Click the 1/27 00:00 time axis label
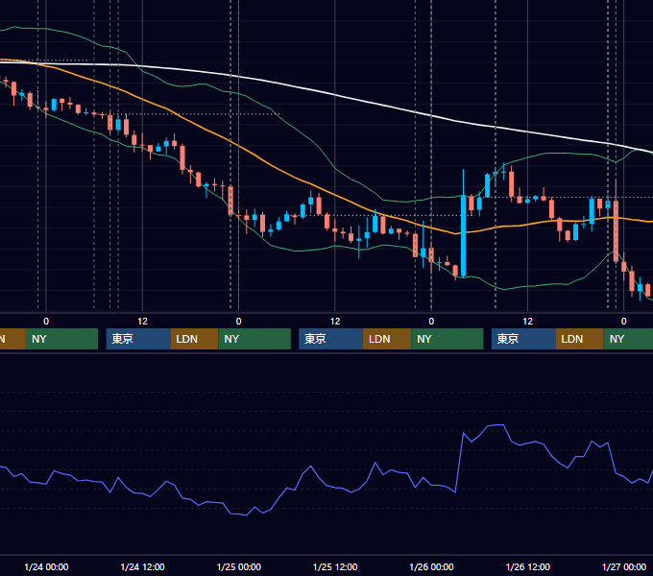Screen dimensions: 653x576 coord(624,566)
